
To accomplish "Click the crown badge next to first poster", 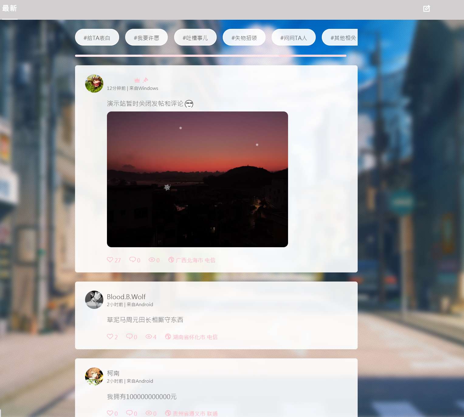I will (x=137, y=80).
